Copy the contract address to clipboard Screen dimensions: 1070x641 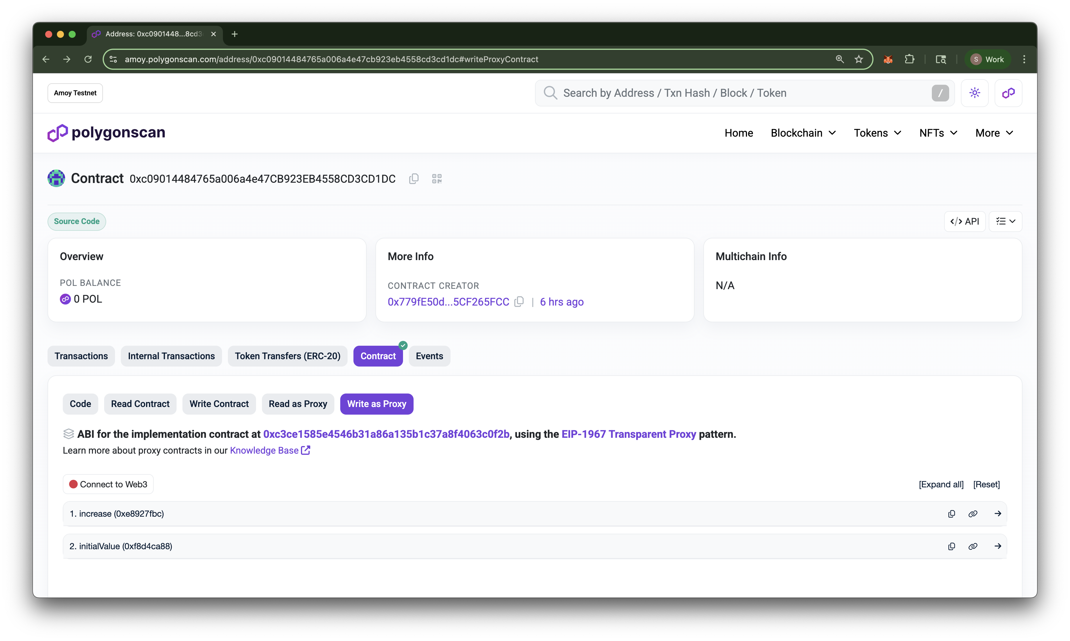(x=413, y=179)
